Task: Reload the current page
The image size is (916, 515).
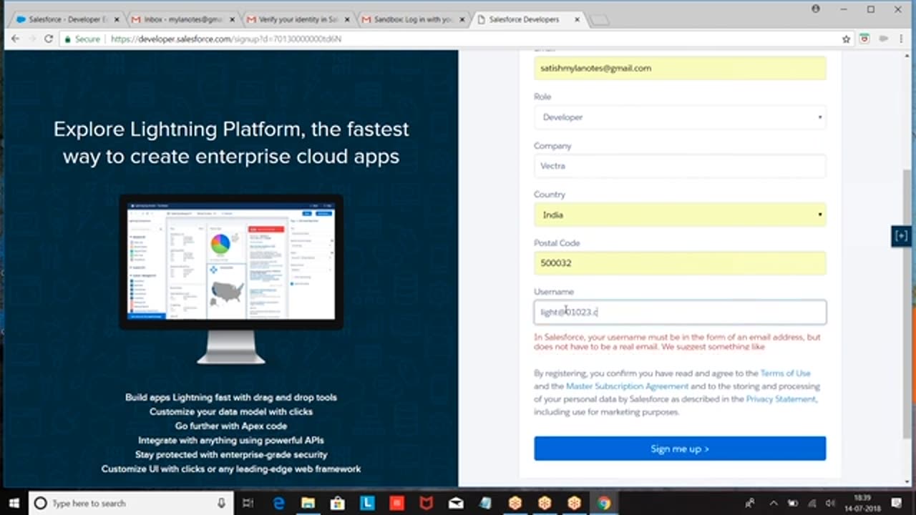Action: (49, 39)
